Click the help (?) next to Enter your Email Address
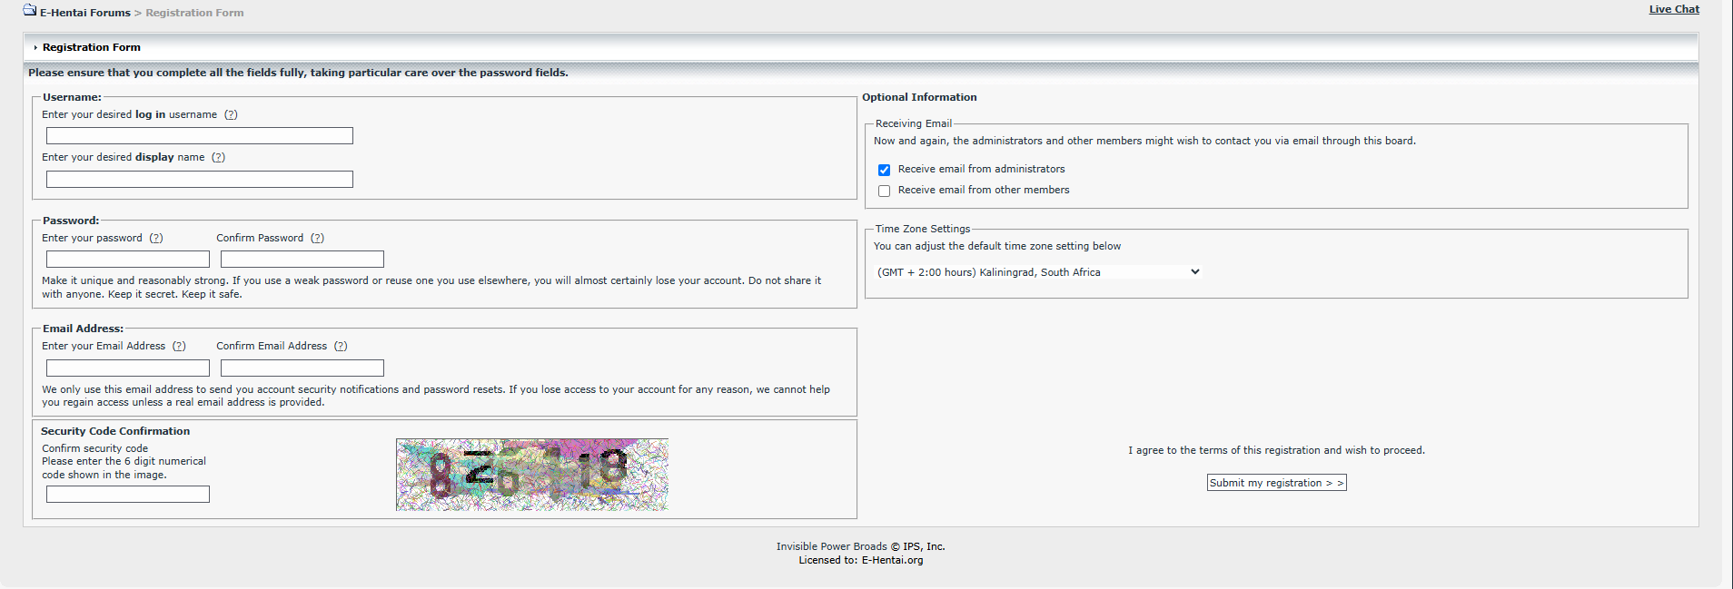Viewport: 1733px width, 589px height. click(179, 347)
